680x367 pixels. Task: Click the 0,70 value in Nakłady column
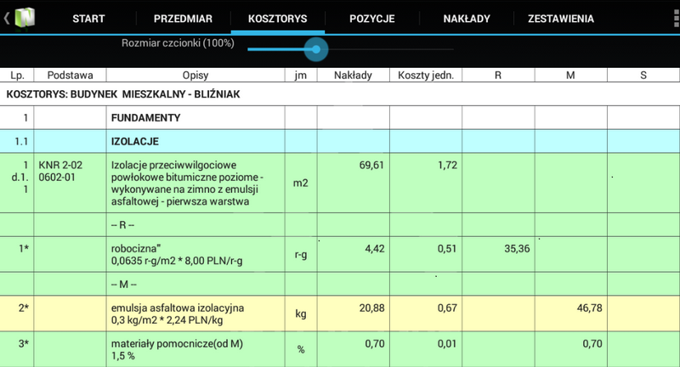374,343
